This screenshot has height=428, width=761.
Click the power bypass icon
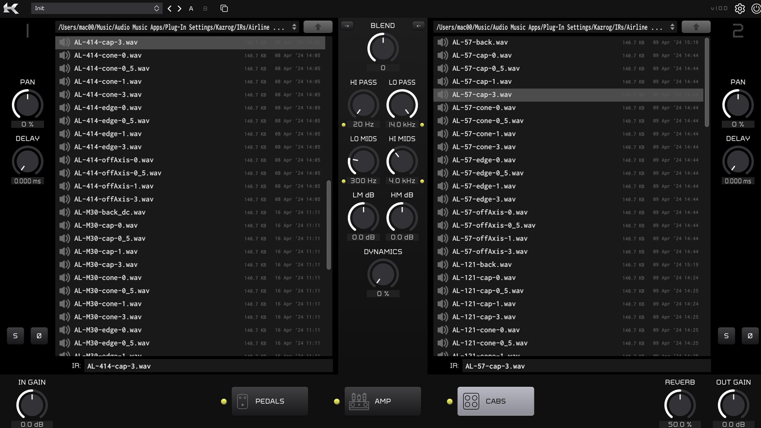755,8
